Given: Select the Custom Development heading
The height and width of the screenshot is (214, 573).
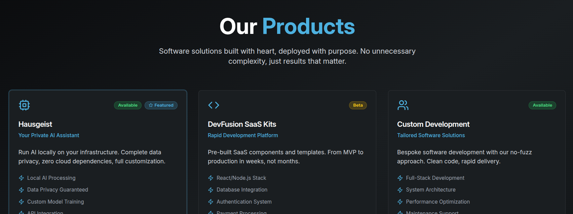Looking at the screenshot, I should (x=433, y=124).
